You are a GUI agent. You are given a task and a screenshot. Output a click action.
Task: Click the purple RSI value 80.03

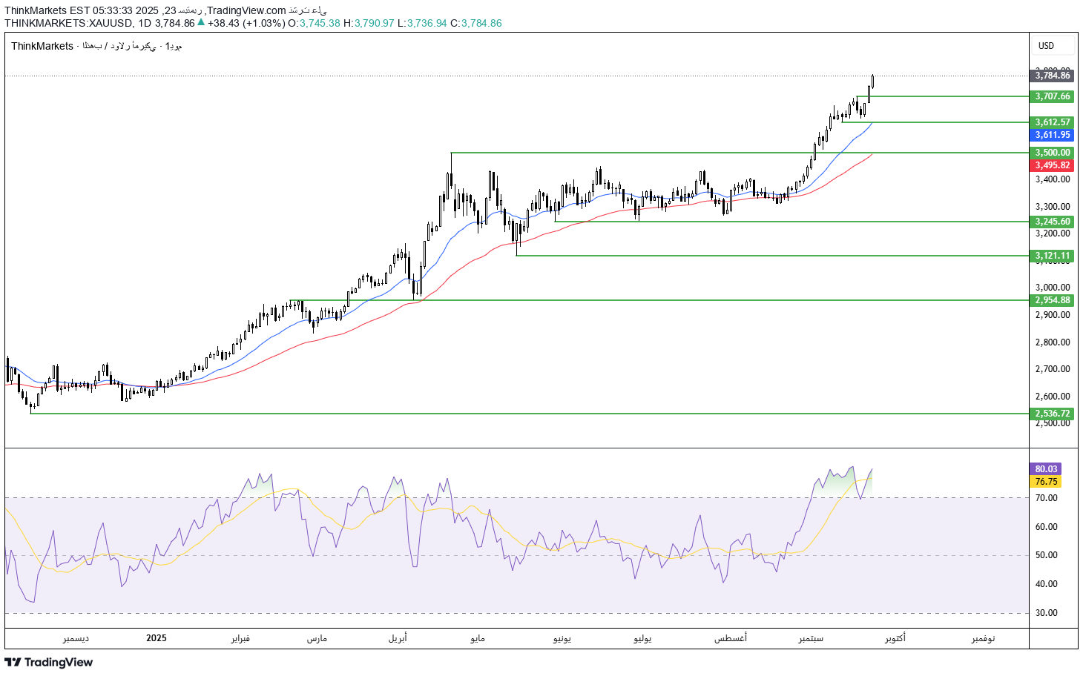(x=1046, y=469)
